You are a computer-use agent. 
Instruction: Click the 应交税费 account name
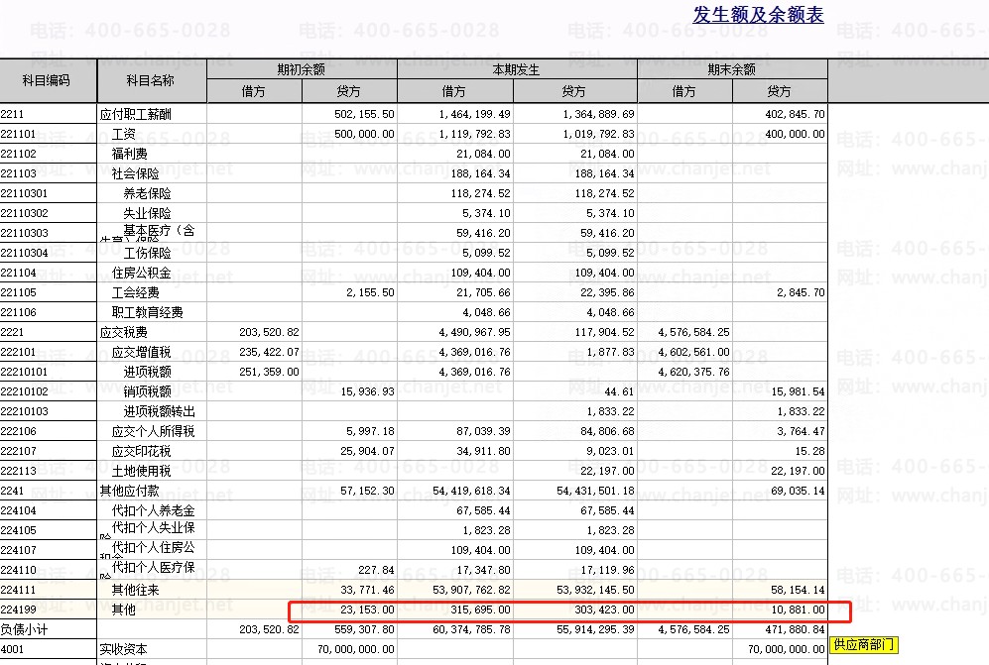(124, 332)
